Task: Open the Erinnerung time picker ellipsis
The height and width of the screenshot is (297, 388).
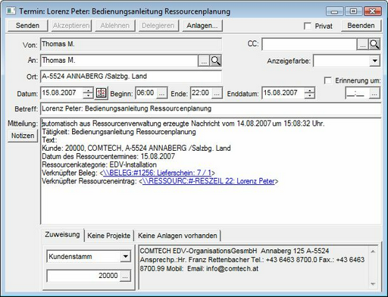Action: (x=374, y=93)
